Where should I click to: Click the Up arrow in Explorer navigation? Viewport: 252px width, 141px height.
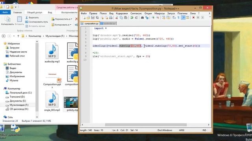[x=18, y=36]
